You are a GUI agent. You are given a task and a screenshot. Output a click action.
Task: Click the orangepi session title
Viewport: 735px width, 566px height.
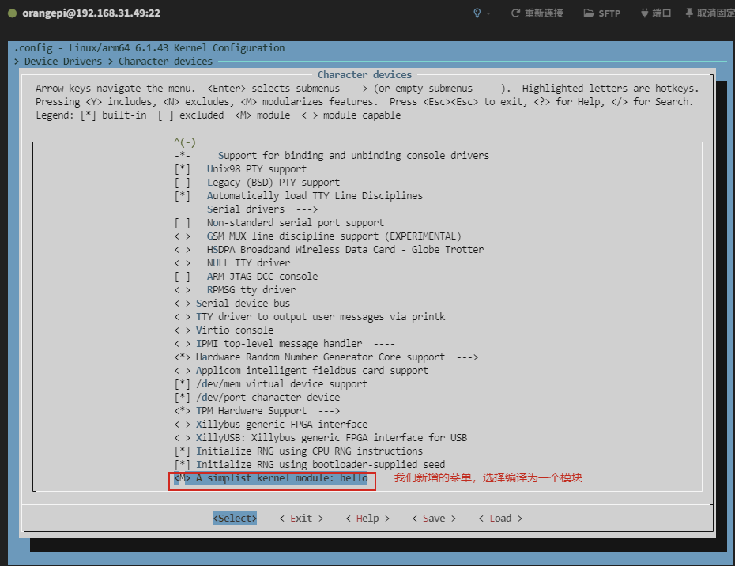click(x=92, y=13)
